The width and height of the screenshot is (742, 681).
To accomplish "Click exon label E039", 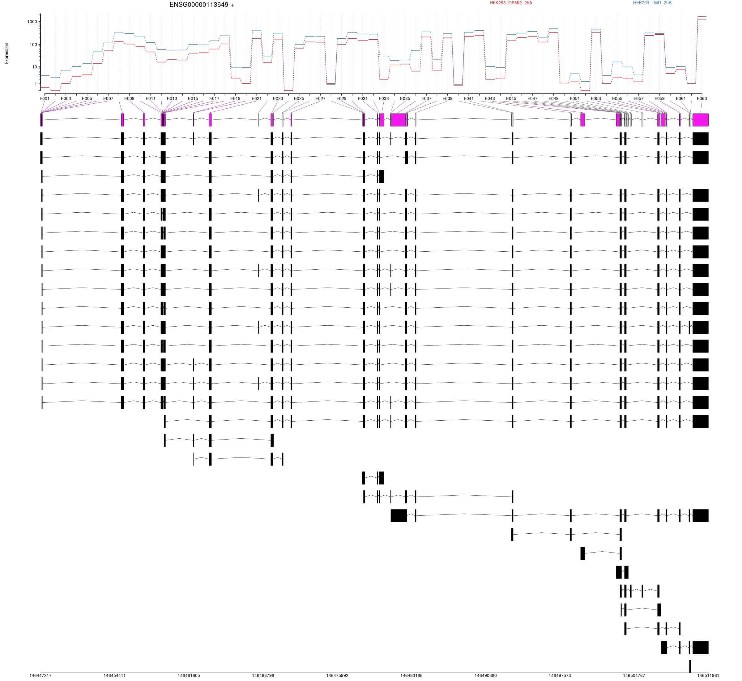I will 447,98.
